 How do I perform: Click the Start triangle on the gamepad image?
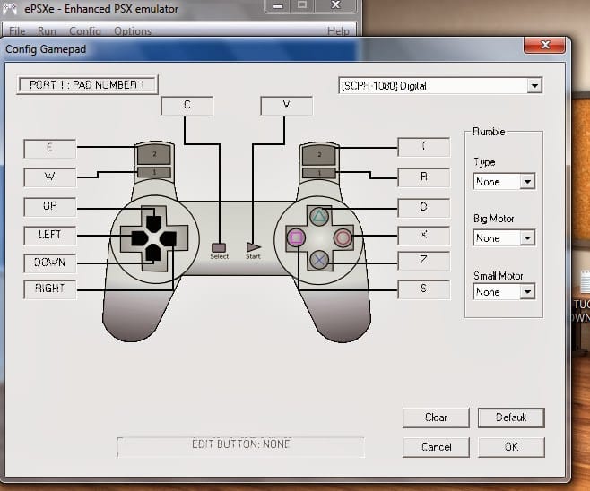pyautogui.click(x=253, y=247)
